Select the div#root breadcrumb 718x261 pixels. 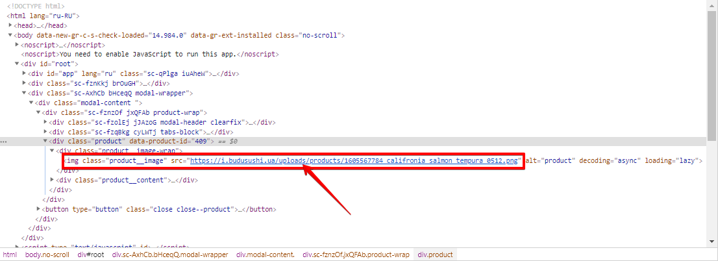click(90, 255)
